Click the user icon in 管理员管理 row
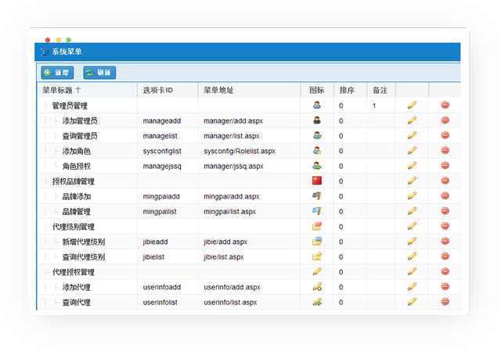The width and height of the screenshot is (501, 351). point(317,105)
